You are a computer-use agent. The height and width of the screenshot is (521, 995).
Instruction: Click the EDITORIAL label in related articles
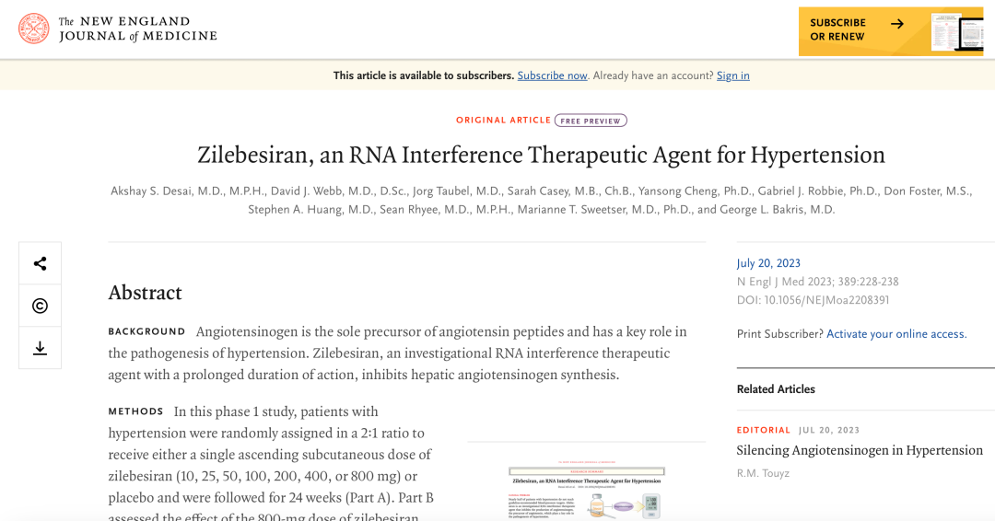click(x=764, y=430)
